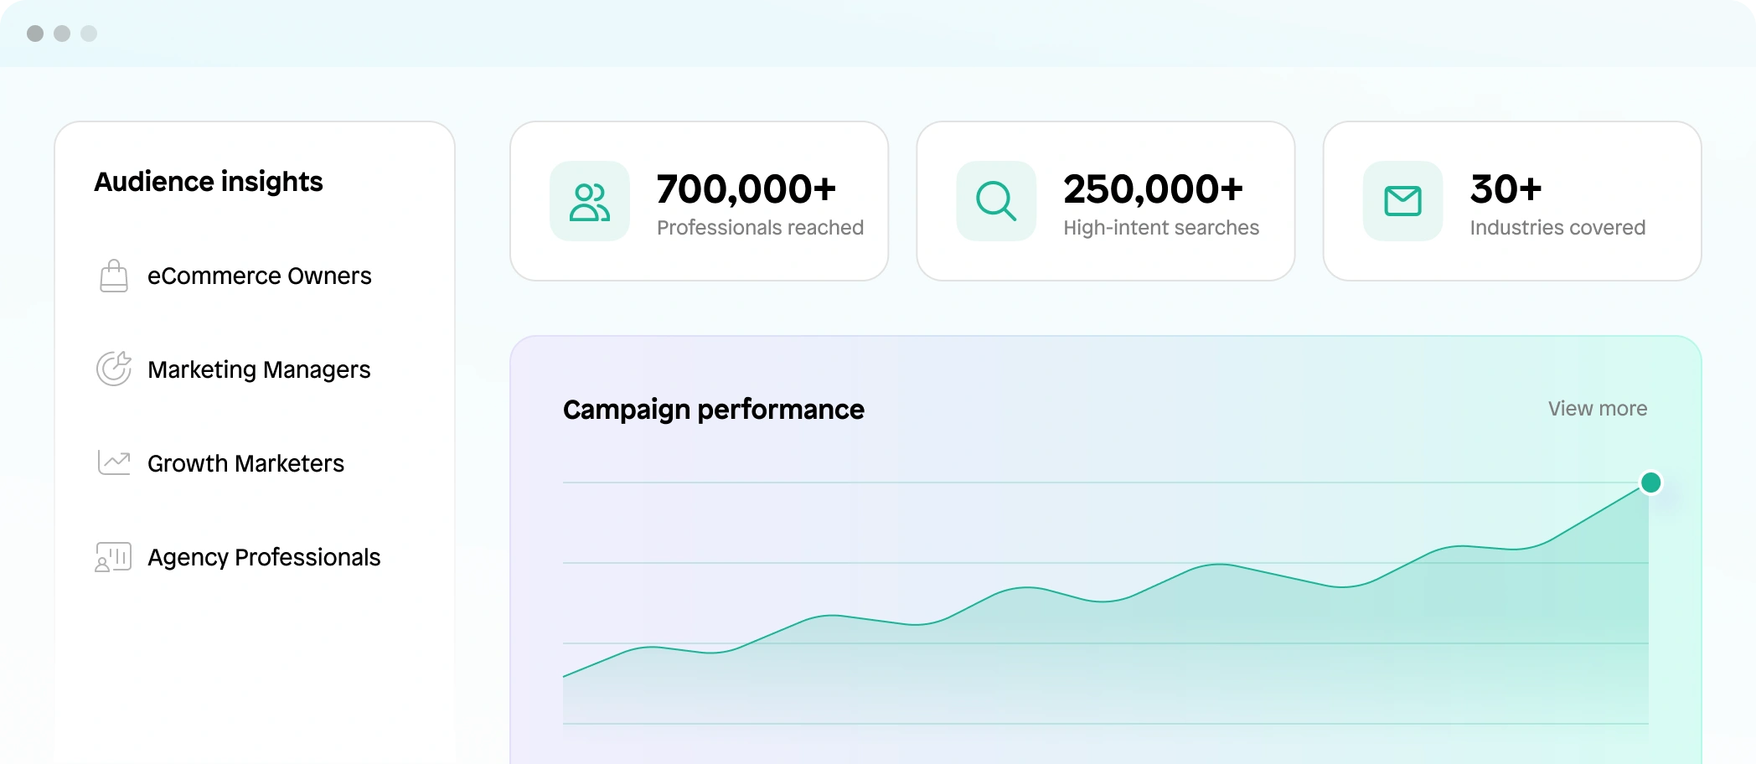
Task: Click the first gray window control dot
Action: coord(35,34)
